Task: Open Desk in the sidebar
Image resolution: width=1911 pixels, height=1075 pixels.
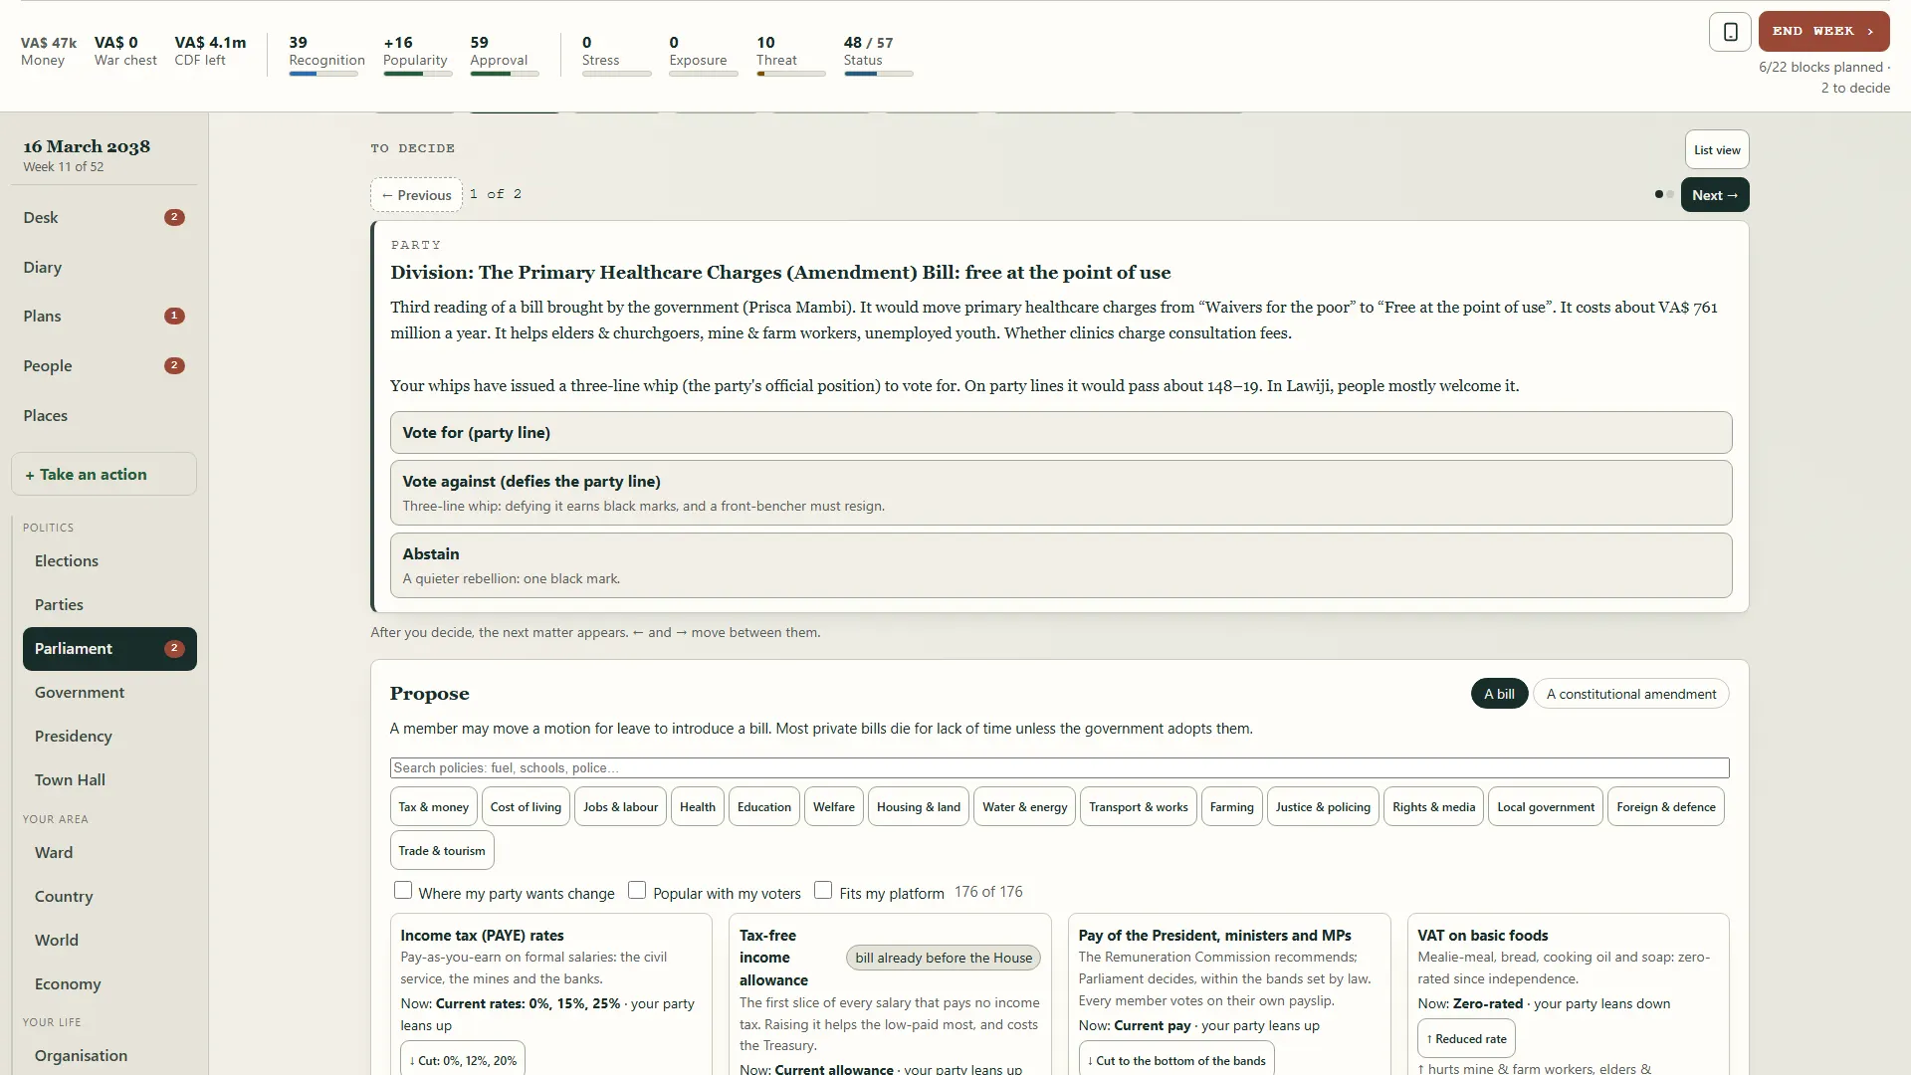Action: click(x=104, y=218)
